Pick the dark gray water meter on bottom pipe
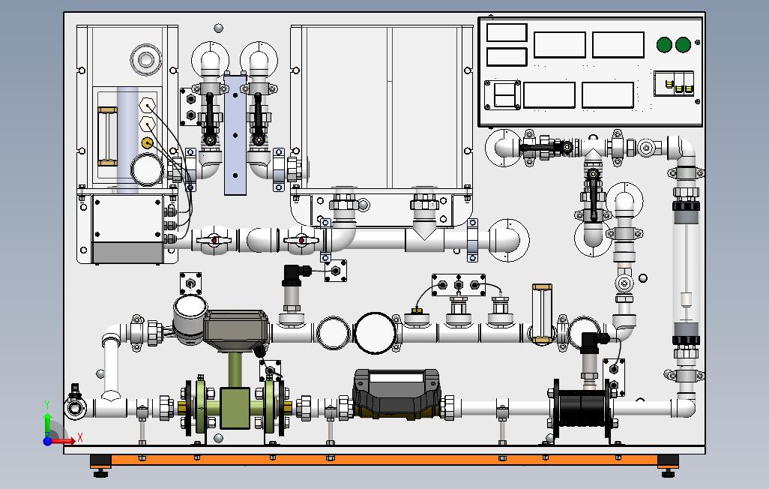Viewport: 769px width, 489px height. point(396,394)
